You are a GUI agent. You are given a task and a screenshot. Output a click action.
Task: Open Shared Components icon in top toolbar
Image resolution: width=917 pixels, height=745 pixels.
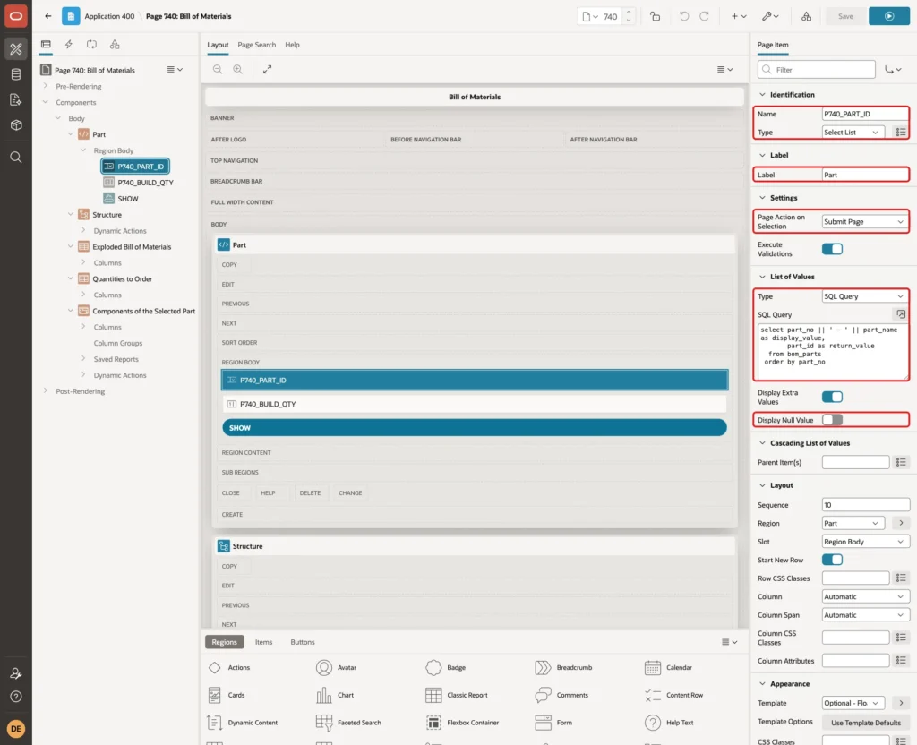tap(806, 16)
